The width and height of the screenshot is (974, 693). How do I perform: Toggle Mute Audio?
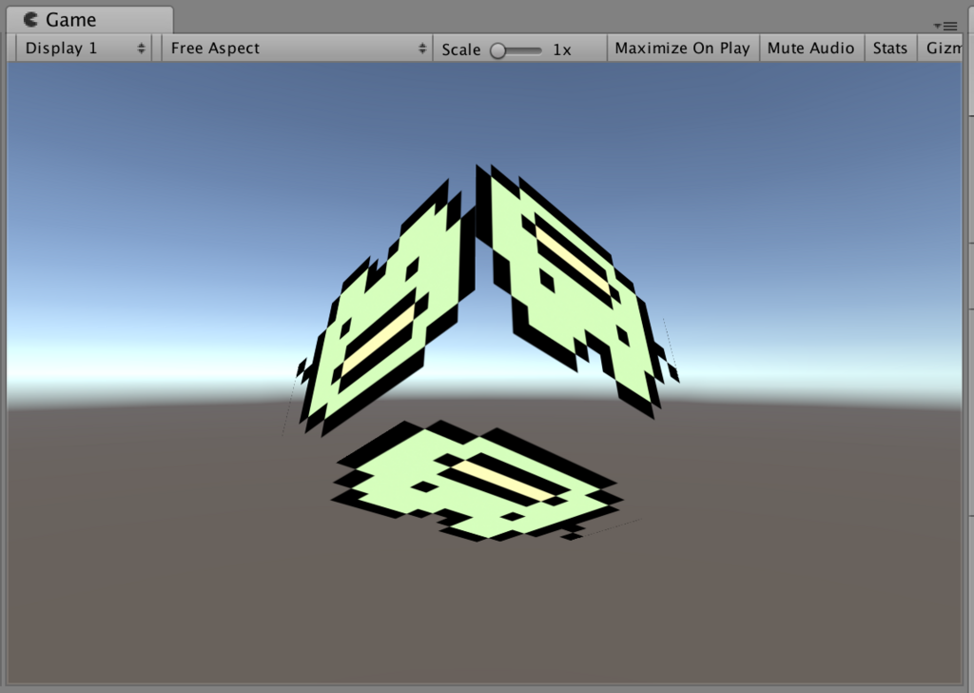click(811, 49)
